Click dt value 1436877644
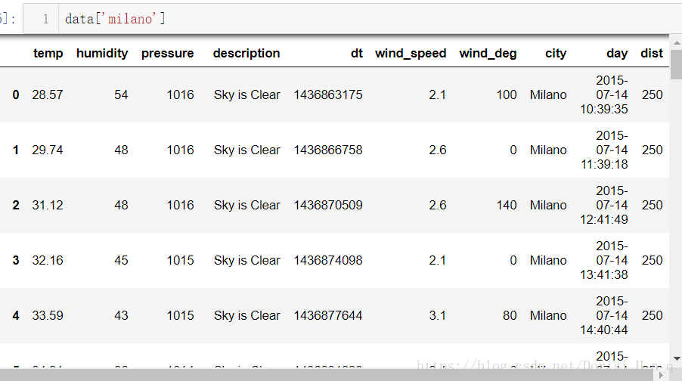The width and height of the screenshot is (682, 381). (328, 316)
